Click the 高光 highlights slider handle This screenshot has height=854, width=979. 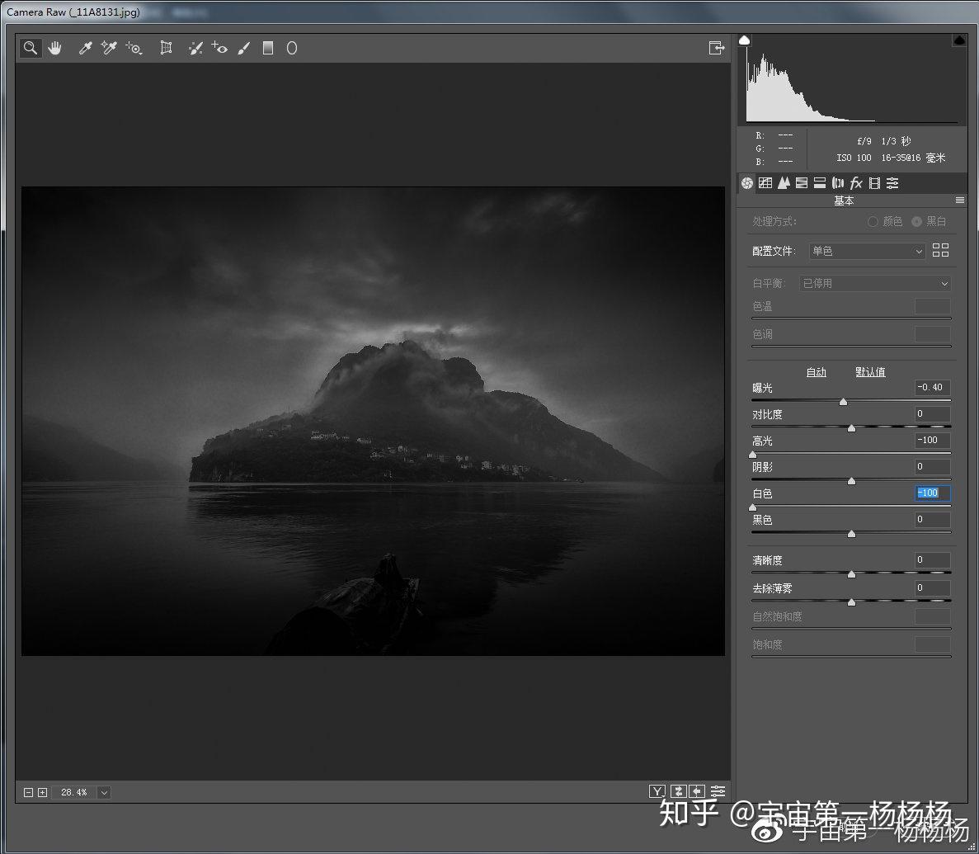point(753,455)
